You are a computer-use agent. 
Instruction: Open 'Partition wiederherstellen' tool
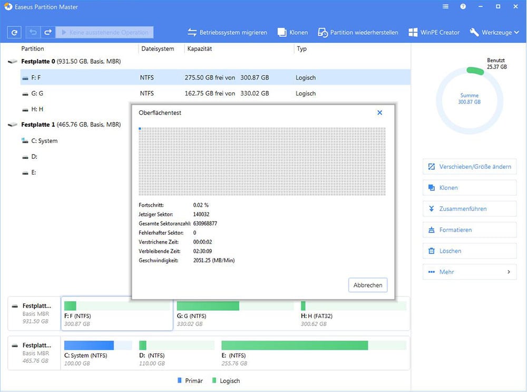(358, 32)
